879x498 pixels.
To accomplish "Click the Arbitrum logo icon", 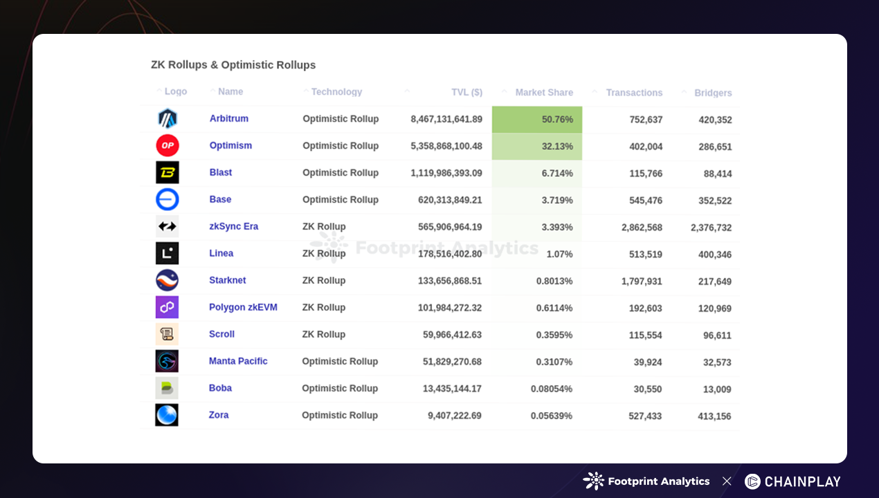I will pos(167,119).
